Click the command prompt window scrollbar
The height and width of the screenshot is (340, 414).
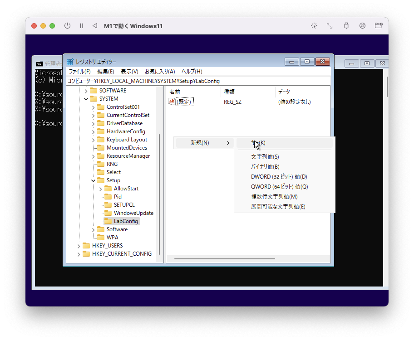point(387,87)
